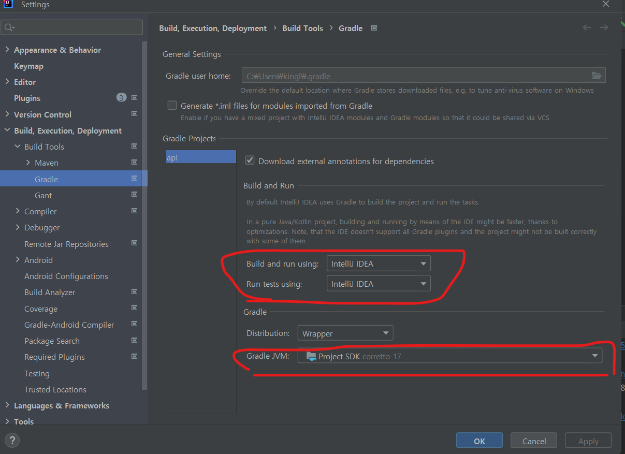This screenshot has height=454, width=625.
Task: Go back using the left arrow icon
Action: [x=587, y=27]
